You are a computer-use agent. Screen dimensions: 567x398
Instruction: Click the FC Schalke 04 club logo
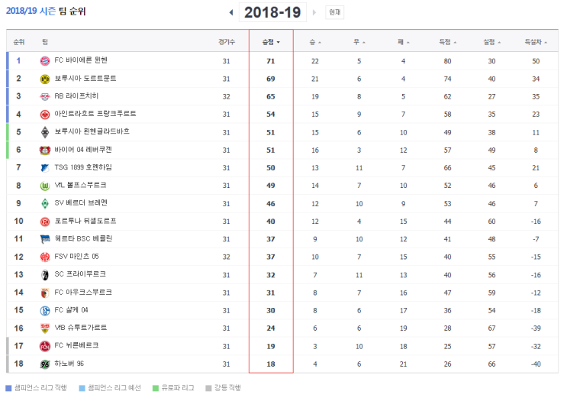coord(45,310)
